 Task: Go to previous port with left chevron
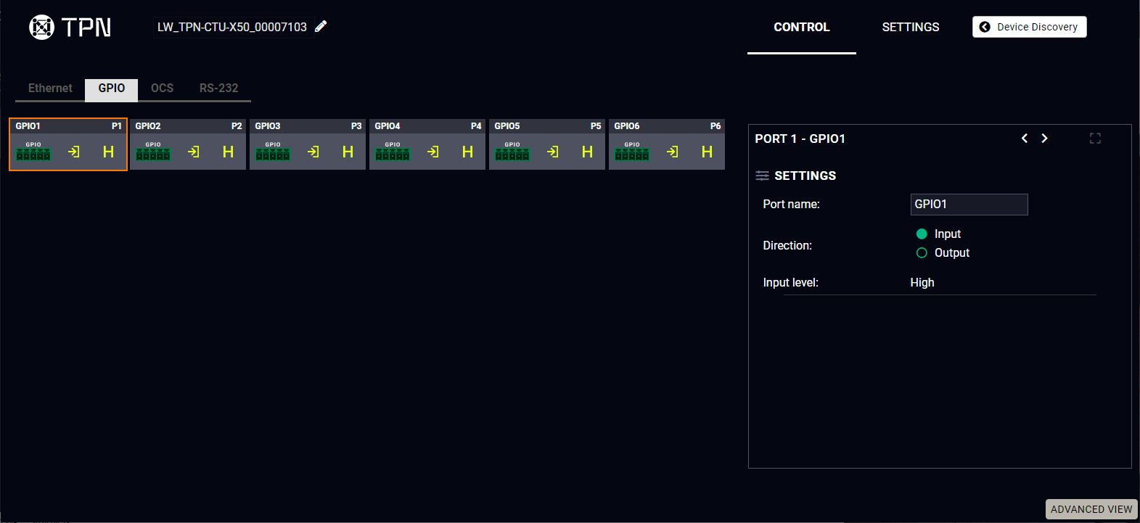pyautogui.click(x=1025, y=138)
